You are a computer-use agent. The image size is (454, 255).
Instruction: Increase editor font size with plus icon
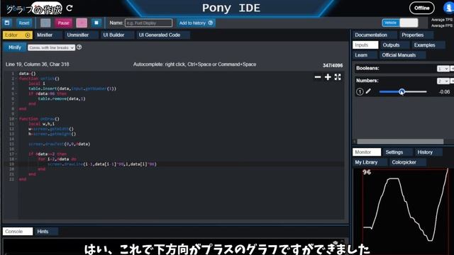pos(328,77)
